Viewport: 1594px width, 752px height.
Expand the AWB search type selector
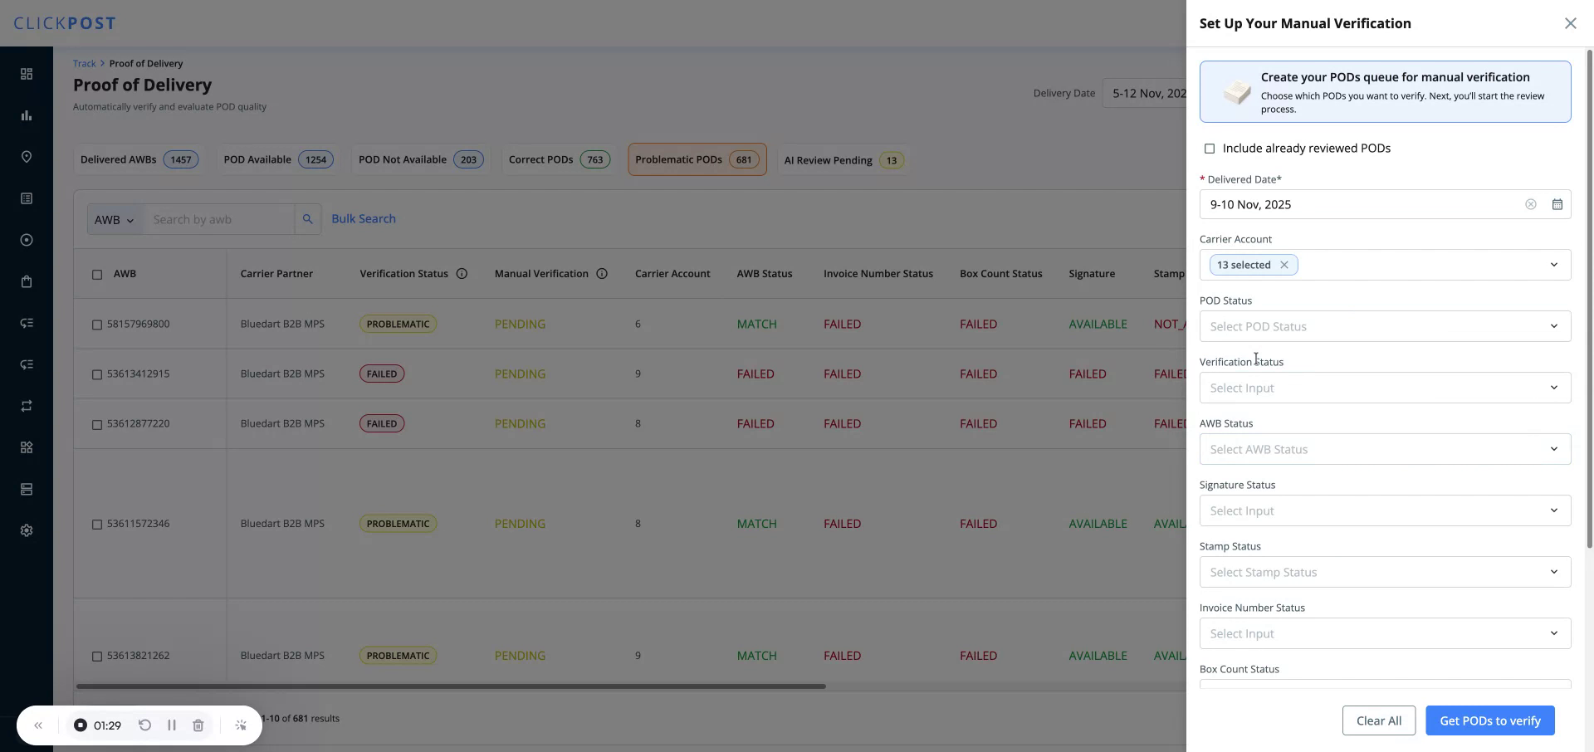(x=114, y=219)
